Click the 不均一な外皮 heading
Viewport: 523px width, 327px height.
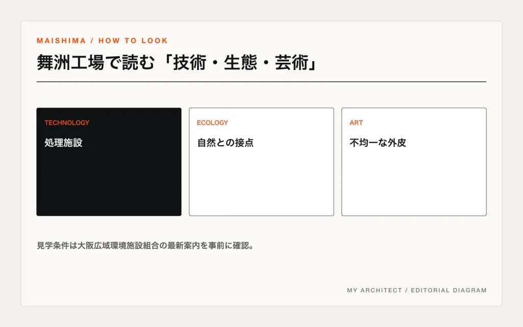tap(378, 143)
